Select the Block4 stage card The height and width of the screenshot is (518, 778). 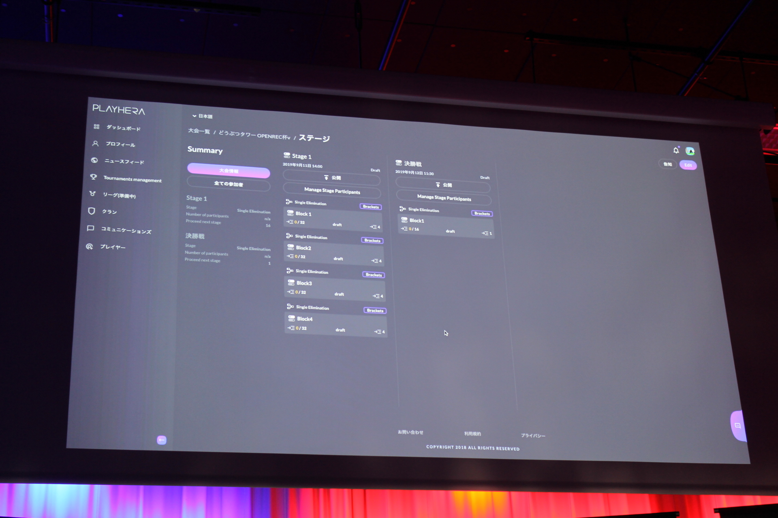tap(336, 324)
